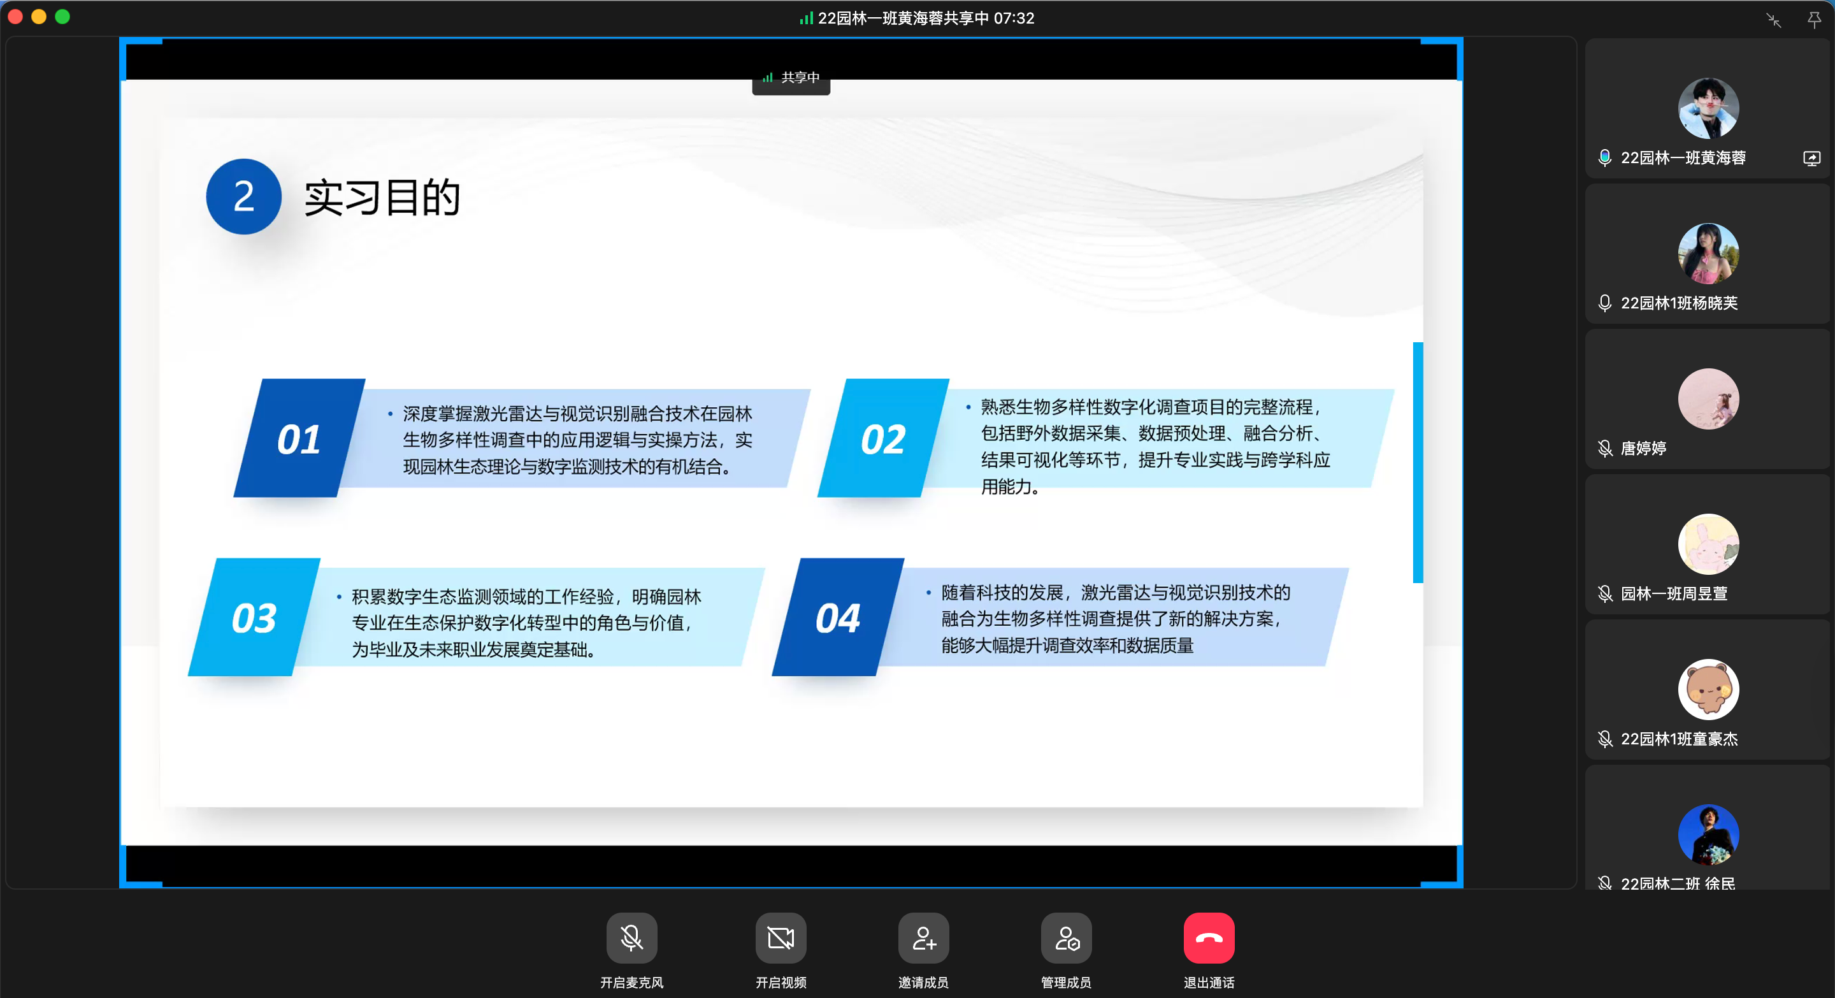Click the invite members icon
1835x998 pixels.
click(x=923, y=938)
